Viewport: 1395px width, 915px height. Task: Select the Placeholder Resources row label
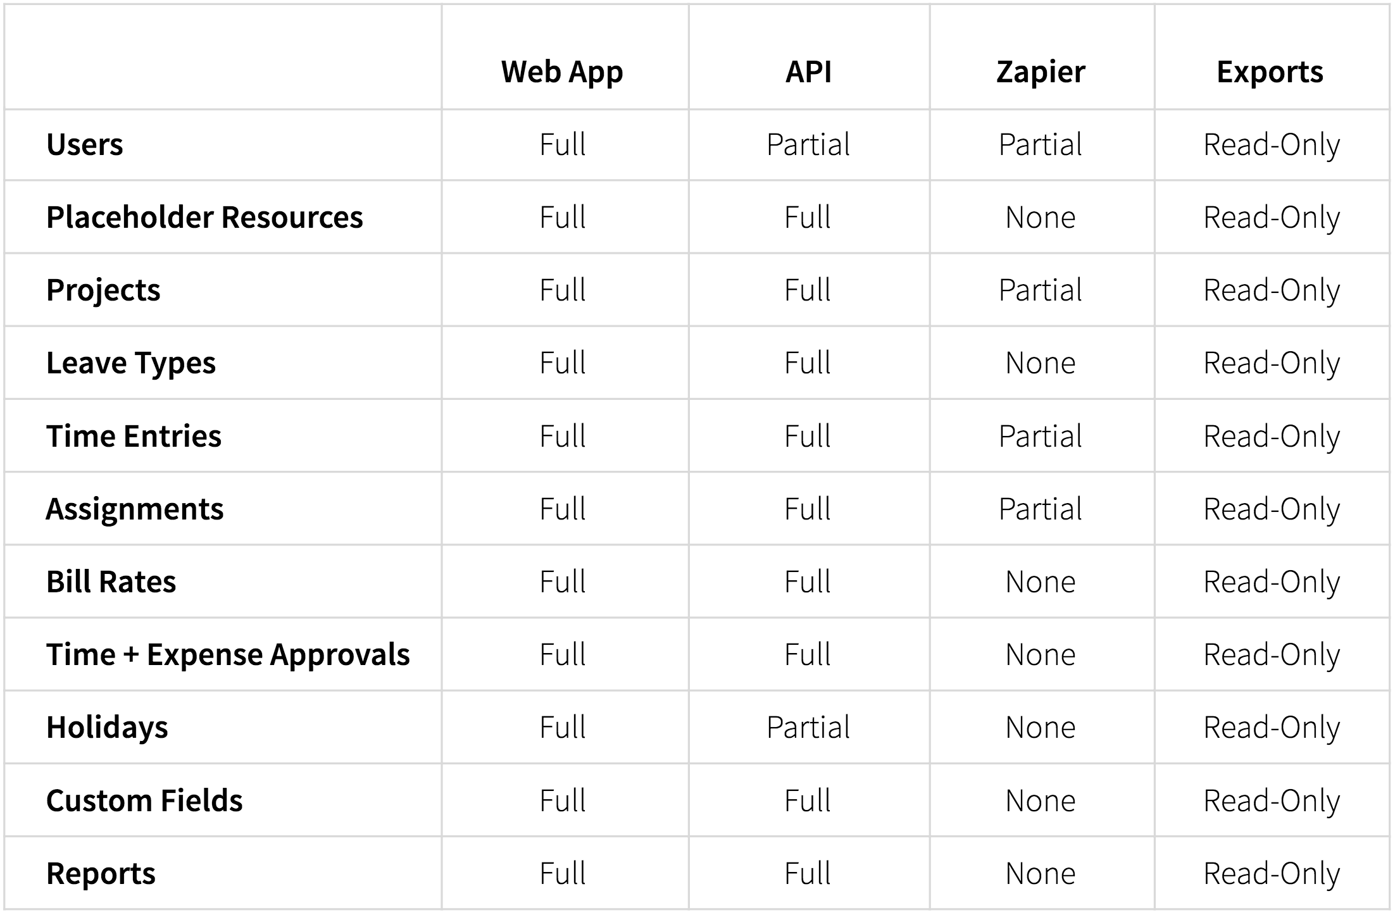coord(204,217)
